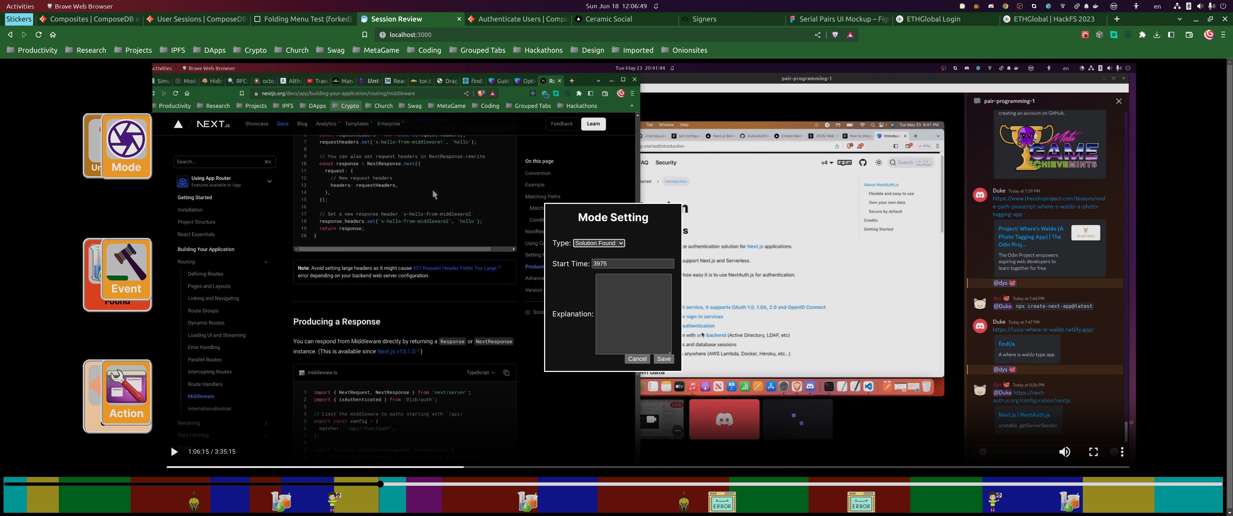Click the Event gavel sticker
1233x516 pixels.
[127, 269]
